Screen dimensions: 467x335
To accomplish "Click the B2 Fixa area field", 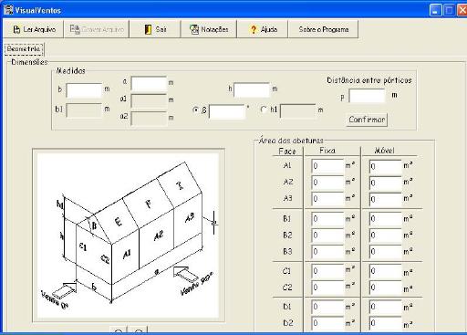I will [x=327, y=236].
